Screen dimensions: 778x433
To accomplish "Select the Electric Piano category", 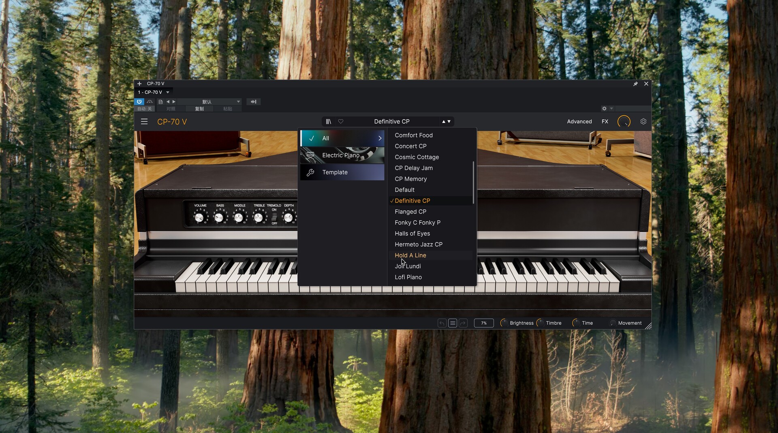I will pos(342,155).
